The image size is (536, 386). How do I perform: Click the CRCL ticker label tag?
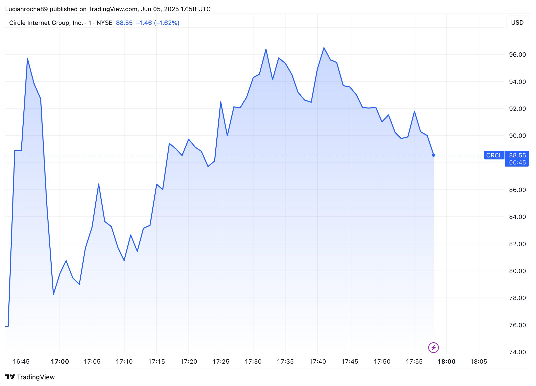494,155
